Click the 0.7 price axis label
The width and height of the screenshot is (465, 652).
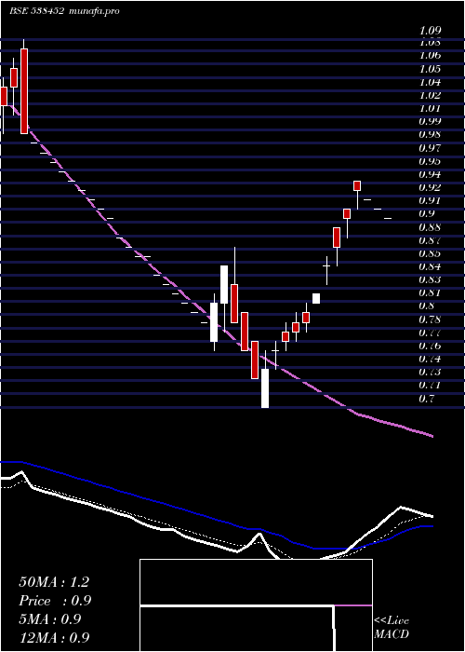tap(427, 400)
